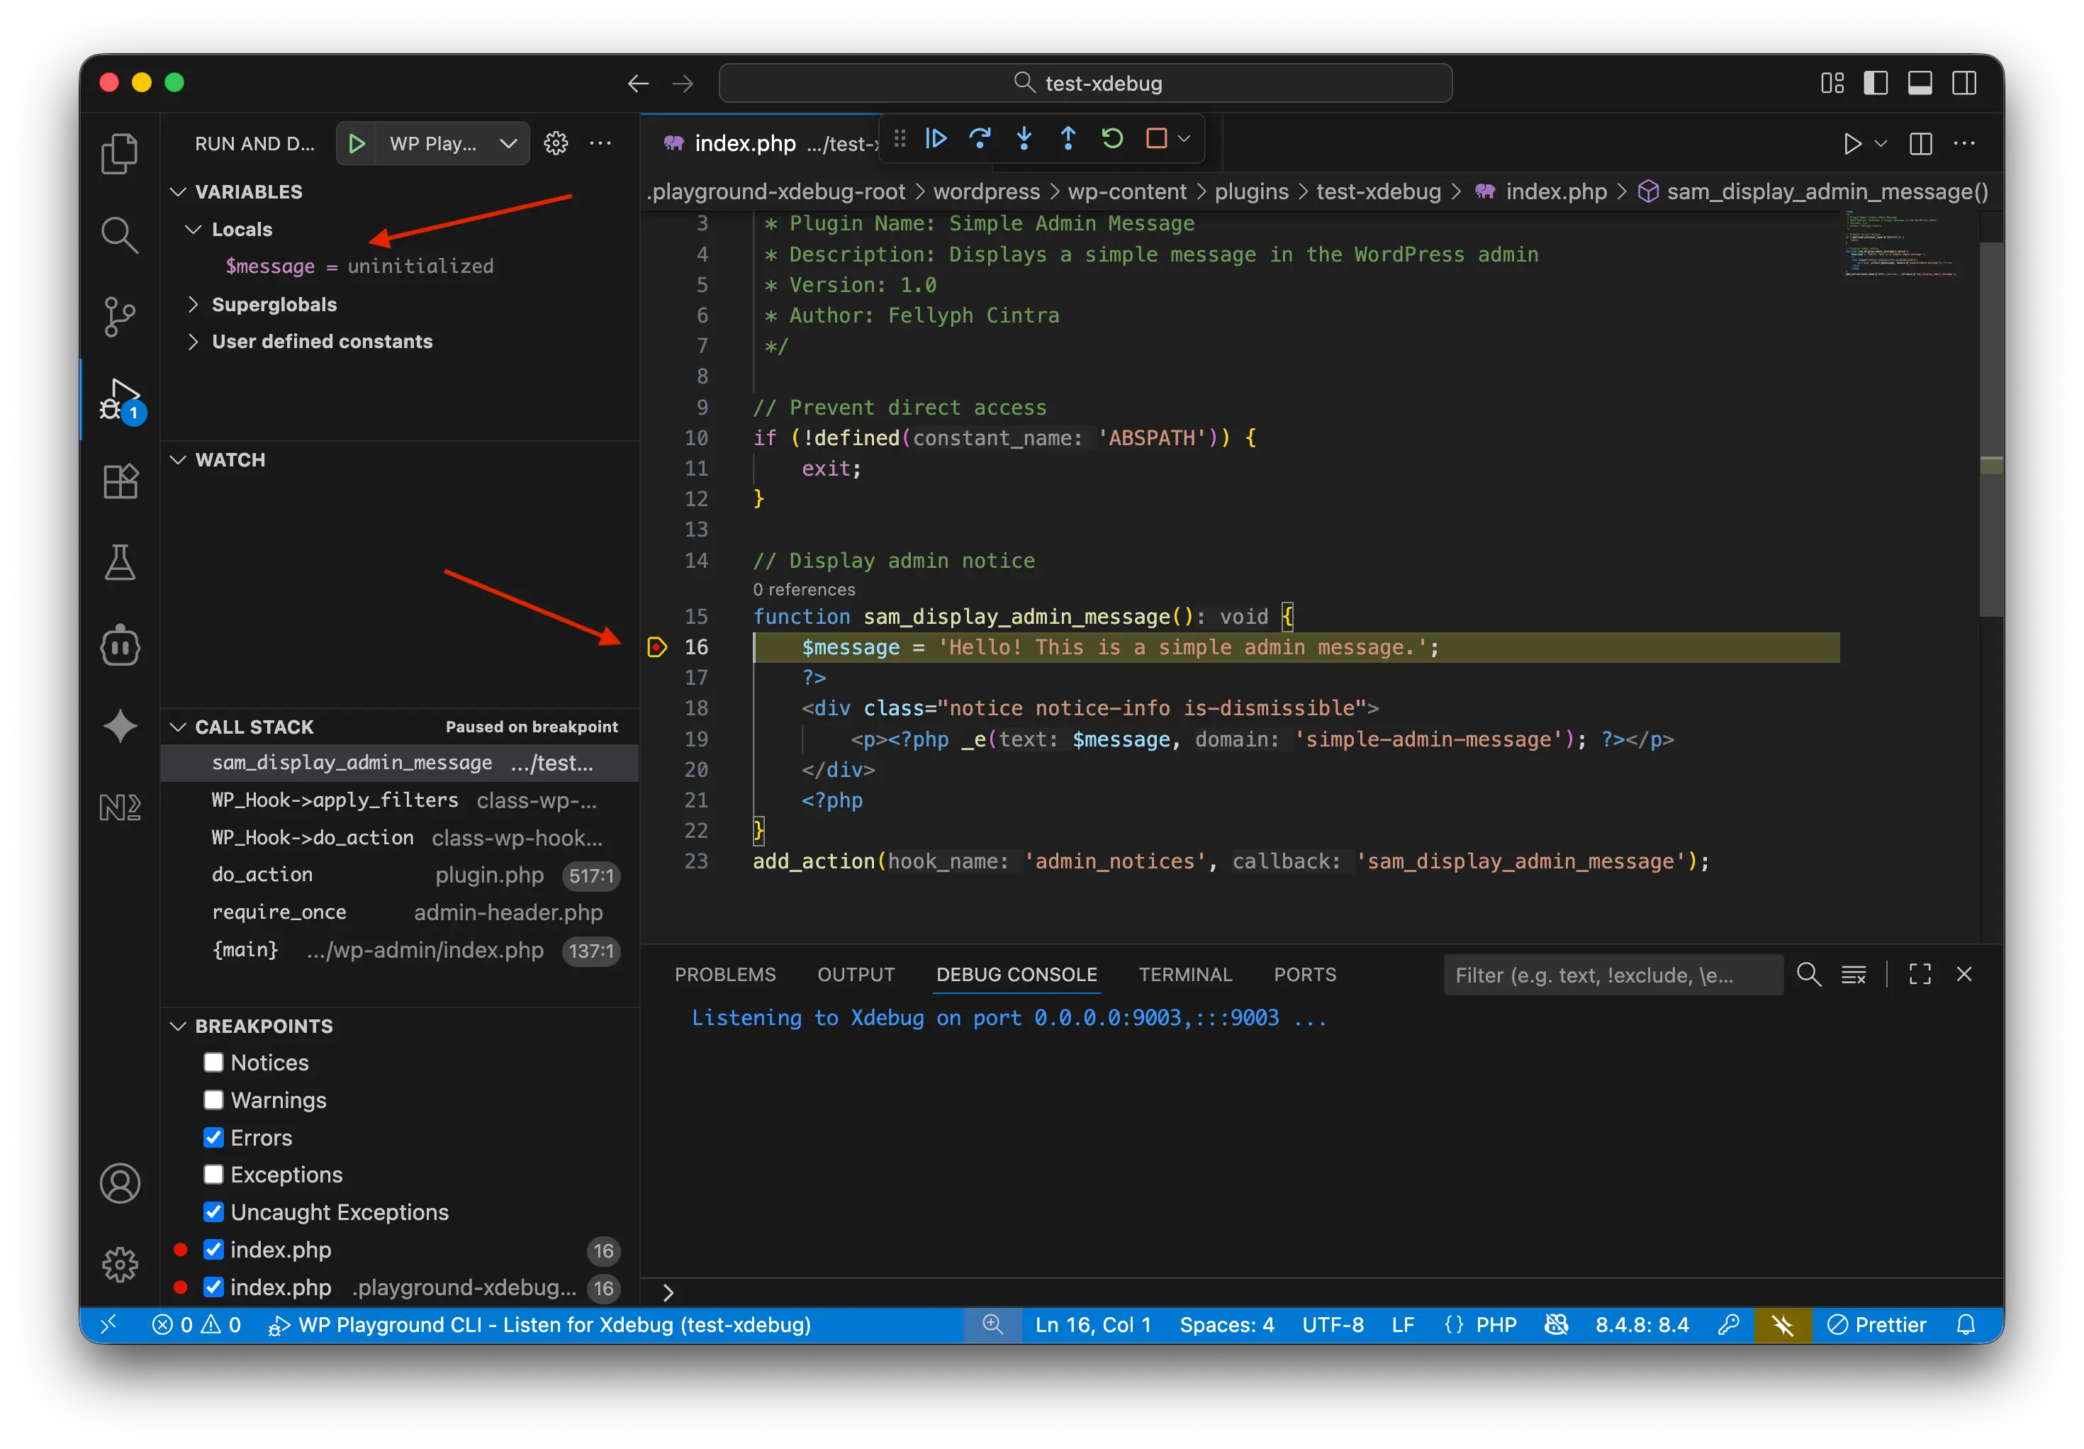Click the Prettier status bar item
The height and width of the screenshot is (1449, 2084).
(1878, 1325)
